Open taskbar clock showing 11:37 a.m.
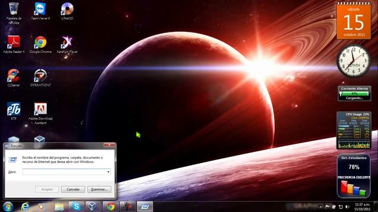Viewport: 378px width, 212px height. click(x=362, y=207)
